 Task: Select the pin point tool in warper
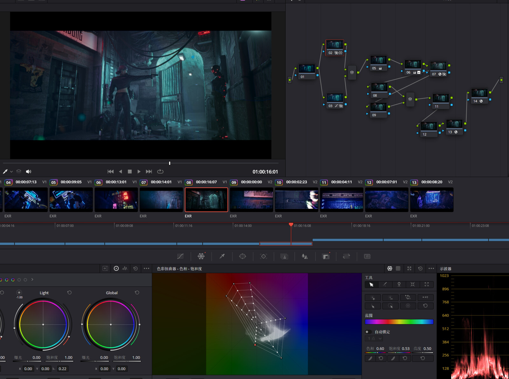point(399,285)
